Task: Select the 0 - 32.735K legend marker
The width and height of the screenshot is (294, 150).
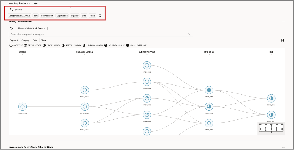Action: 11,45
